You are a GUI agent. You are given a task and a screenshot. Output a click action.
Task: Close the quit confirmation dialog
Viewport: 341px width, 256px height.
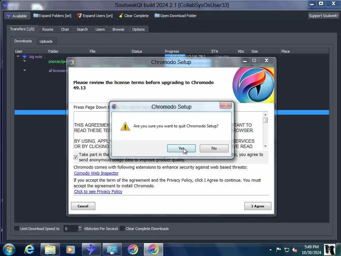225,105
